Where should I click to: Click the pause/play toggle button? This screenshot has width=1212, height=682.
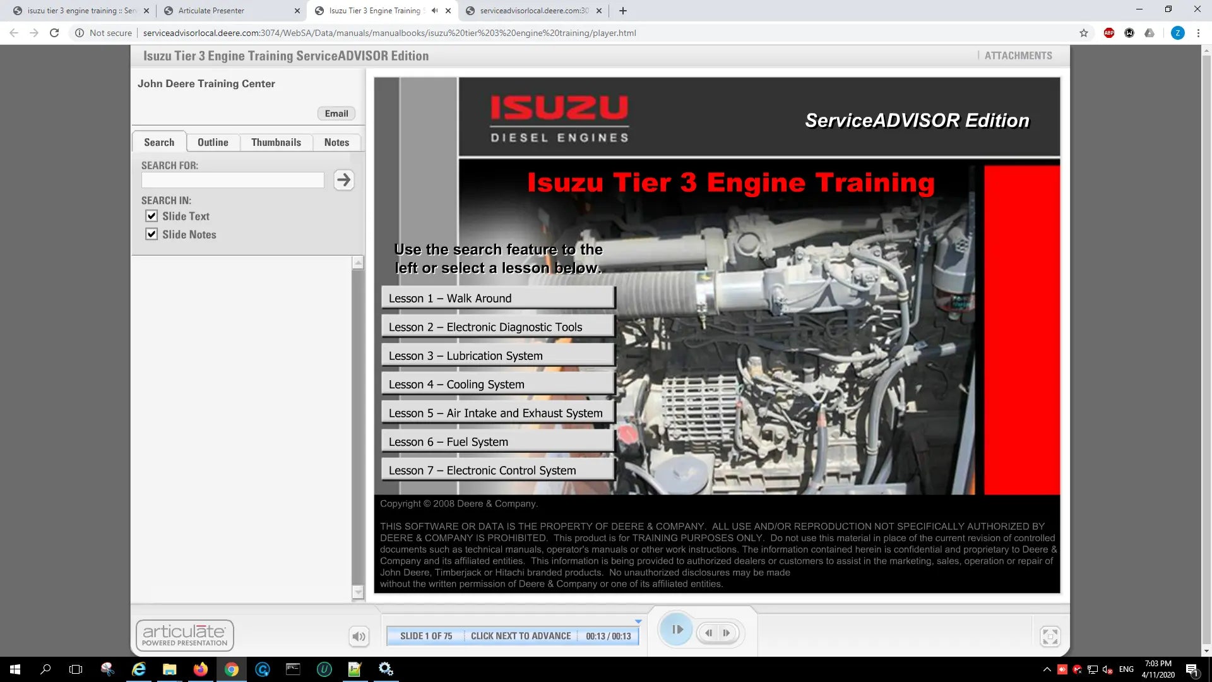coord(677,630)
